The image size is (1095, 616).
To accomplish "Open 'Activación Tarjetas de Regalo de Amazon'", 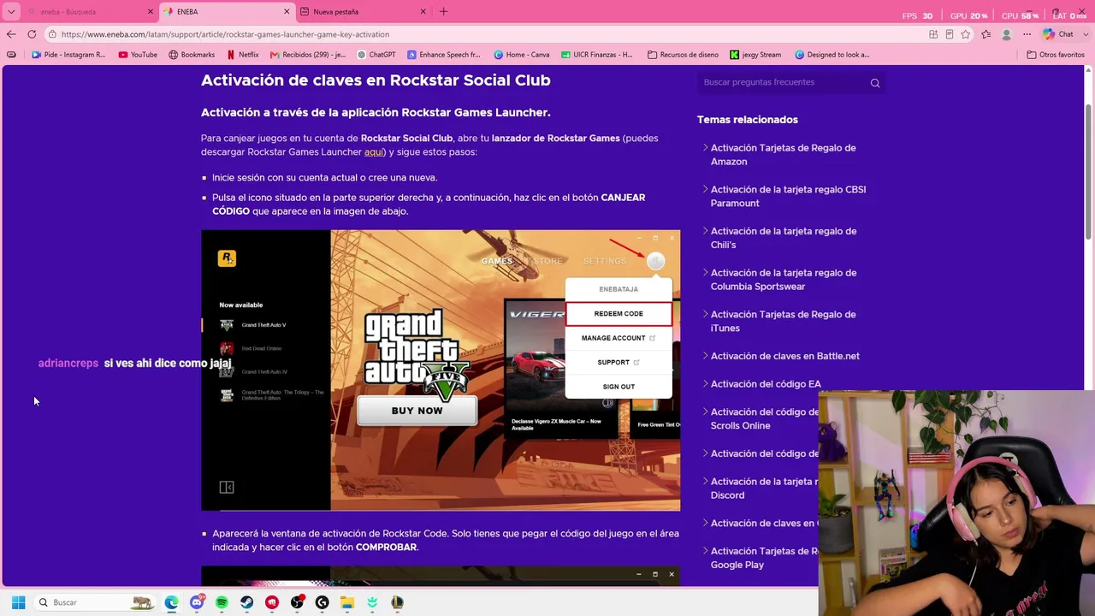I will pos(783,155).
